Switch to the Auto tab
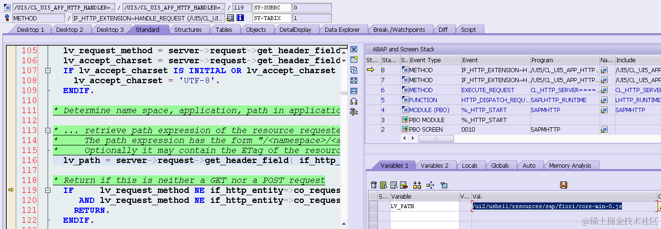 click(529, 165)
